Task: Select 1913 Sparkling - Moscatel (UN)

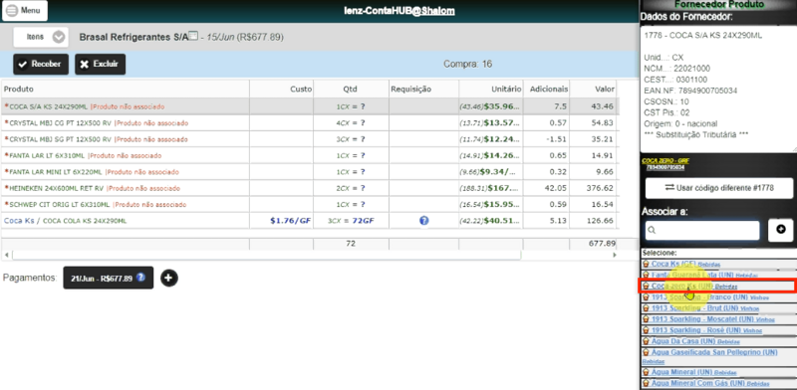Action: coord(703,319)
